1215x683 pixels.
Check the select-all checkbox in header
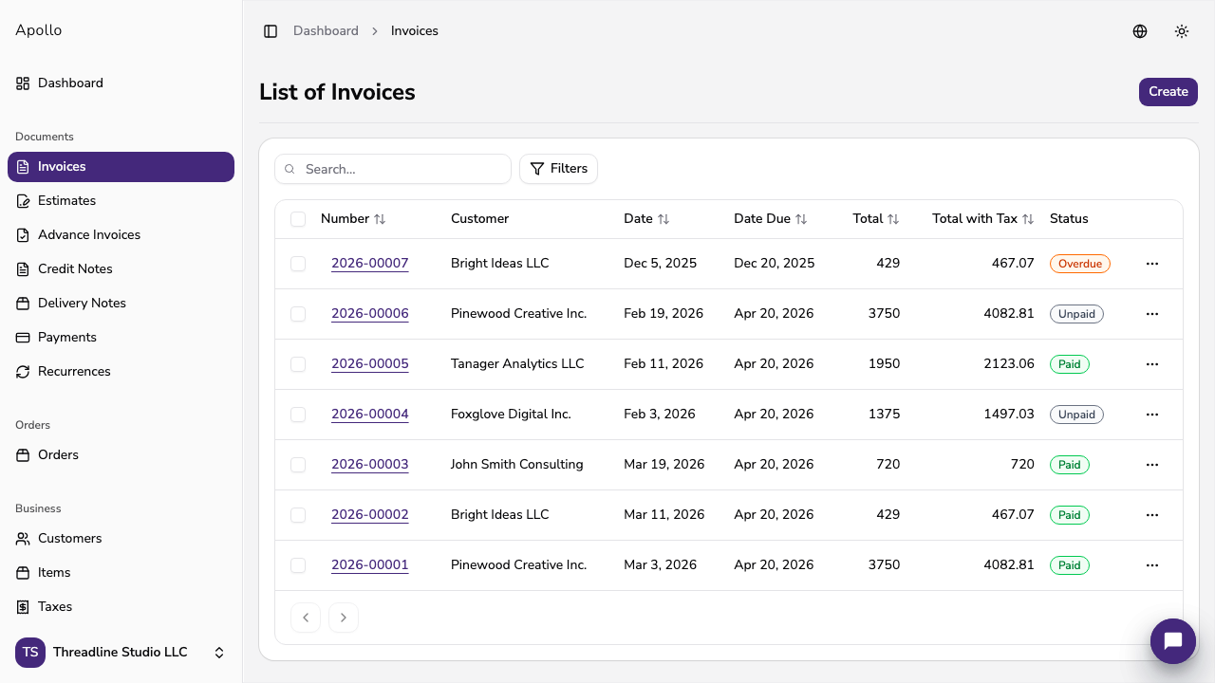tap(298, 219)
